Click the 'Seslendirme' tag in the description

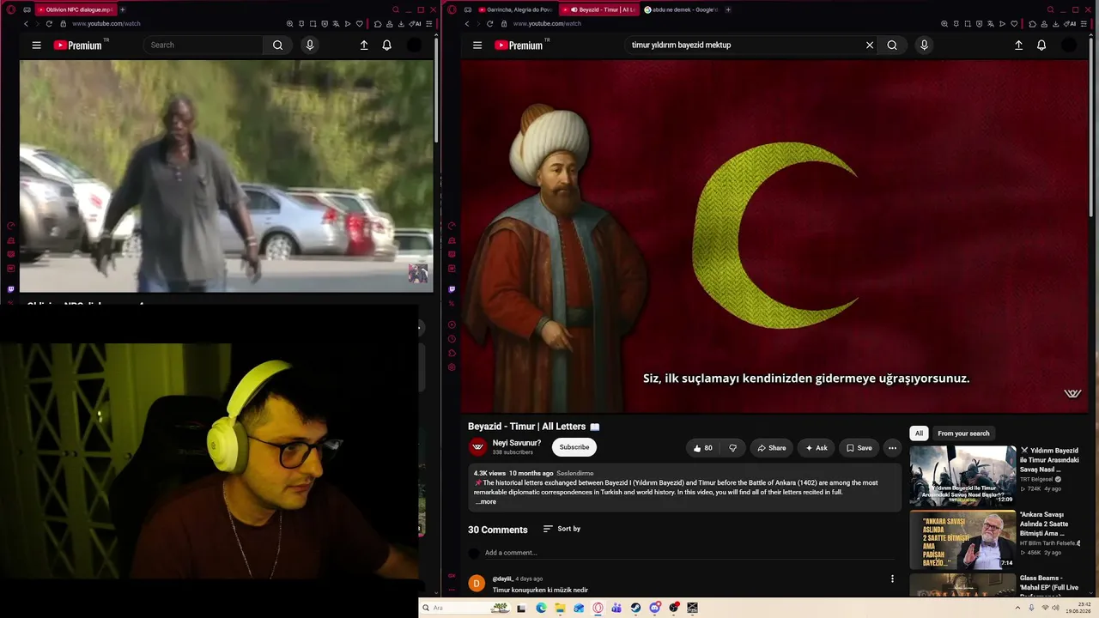coord(575,473)
